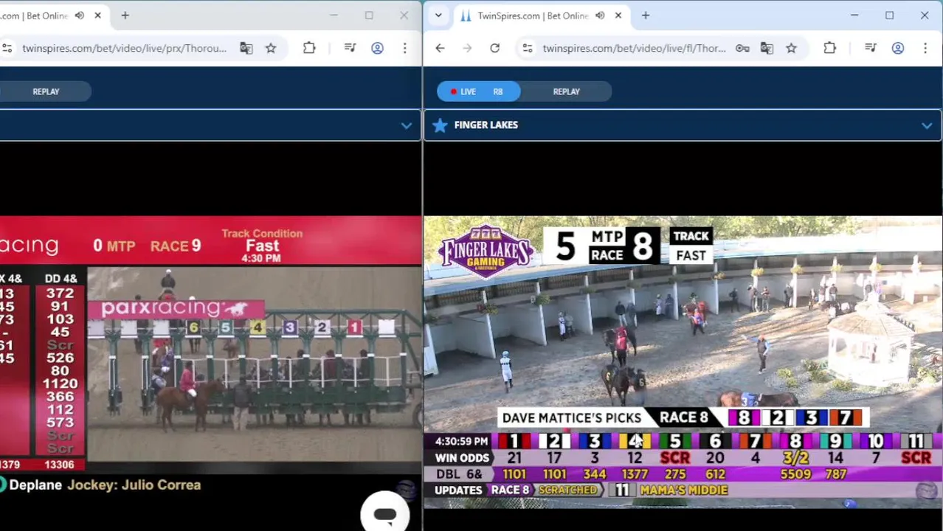Bookmark the page in the right window
This screenshot has width=943, height=531.
(x=792, y=48)
